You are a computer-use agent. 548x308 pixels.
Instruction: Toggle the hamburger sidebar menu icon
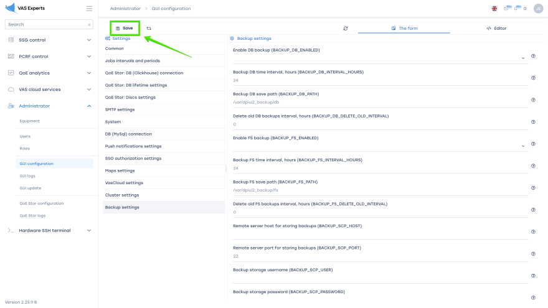click(x=89, y=9)
